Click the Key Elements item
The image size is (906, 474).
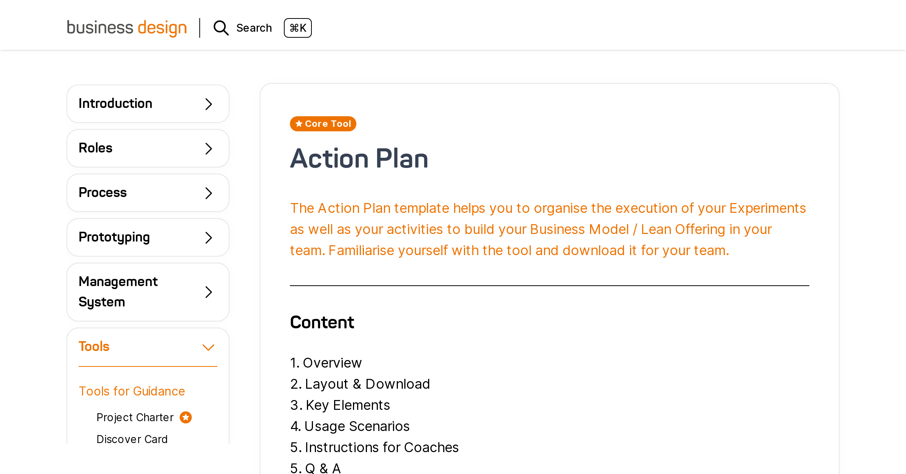tap(347, 405)
